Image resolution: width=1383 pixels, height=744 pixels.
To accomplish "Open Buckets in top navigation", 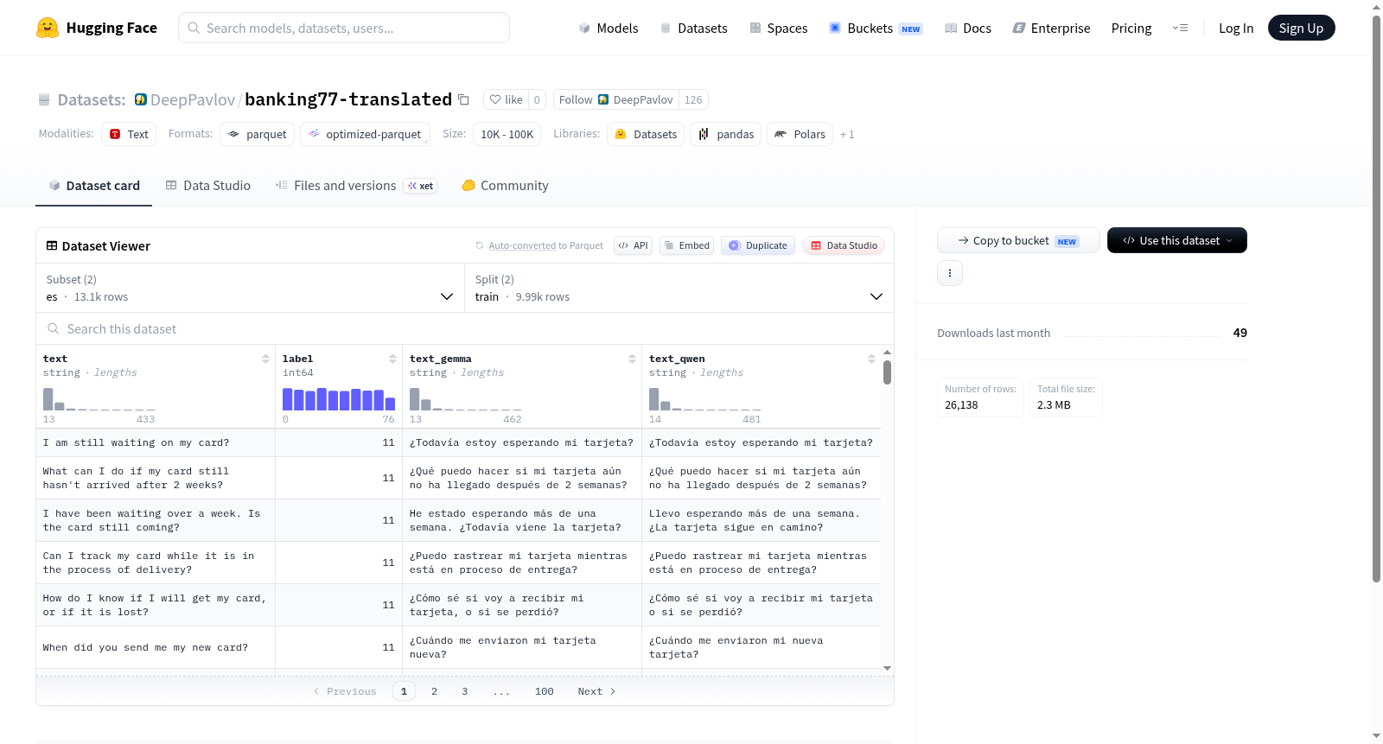I will coord(876,28).
